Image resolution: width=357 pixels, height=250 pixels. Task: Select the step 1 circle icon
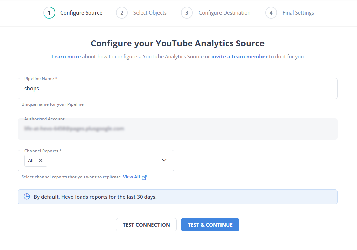tap(49, 13)
